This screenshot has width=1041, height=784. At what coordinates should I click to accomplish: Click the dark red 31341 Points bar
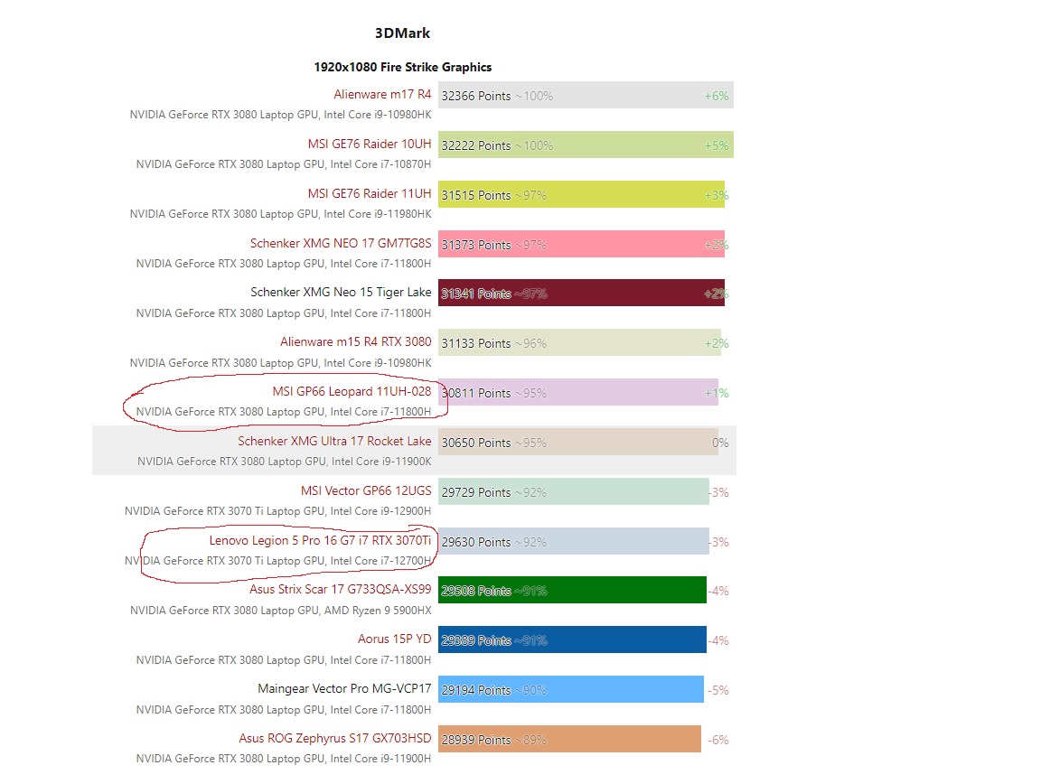click(581, 294)
